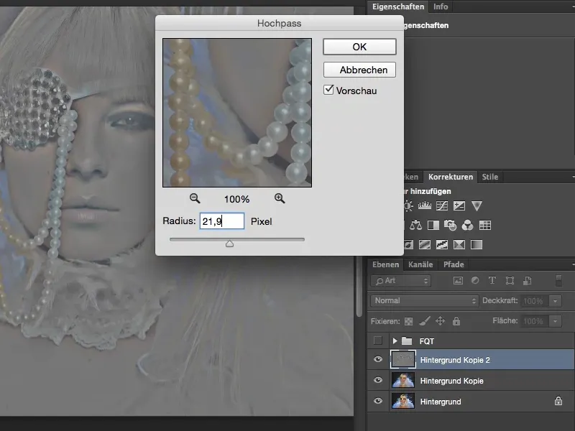
Task: Click the '100%' zoom value in Hochpass
Action: tap(237, 199)
